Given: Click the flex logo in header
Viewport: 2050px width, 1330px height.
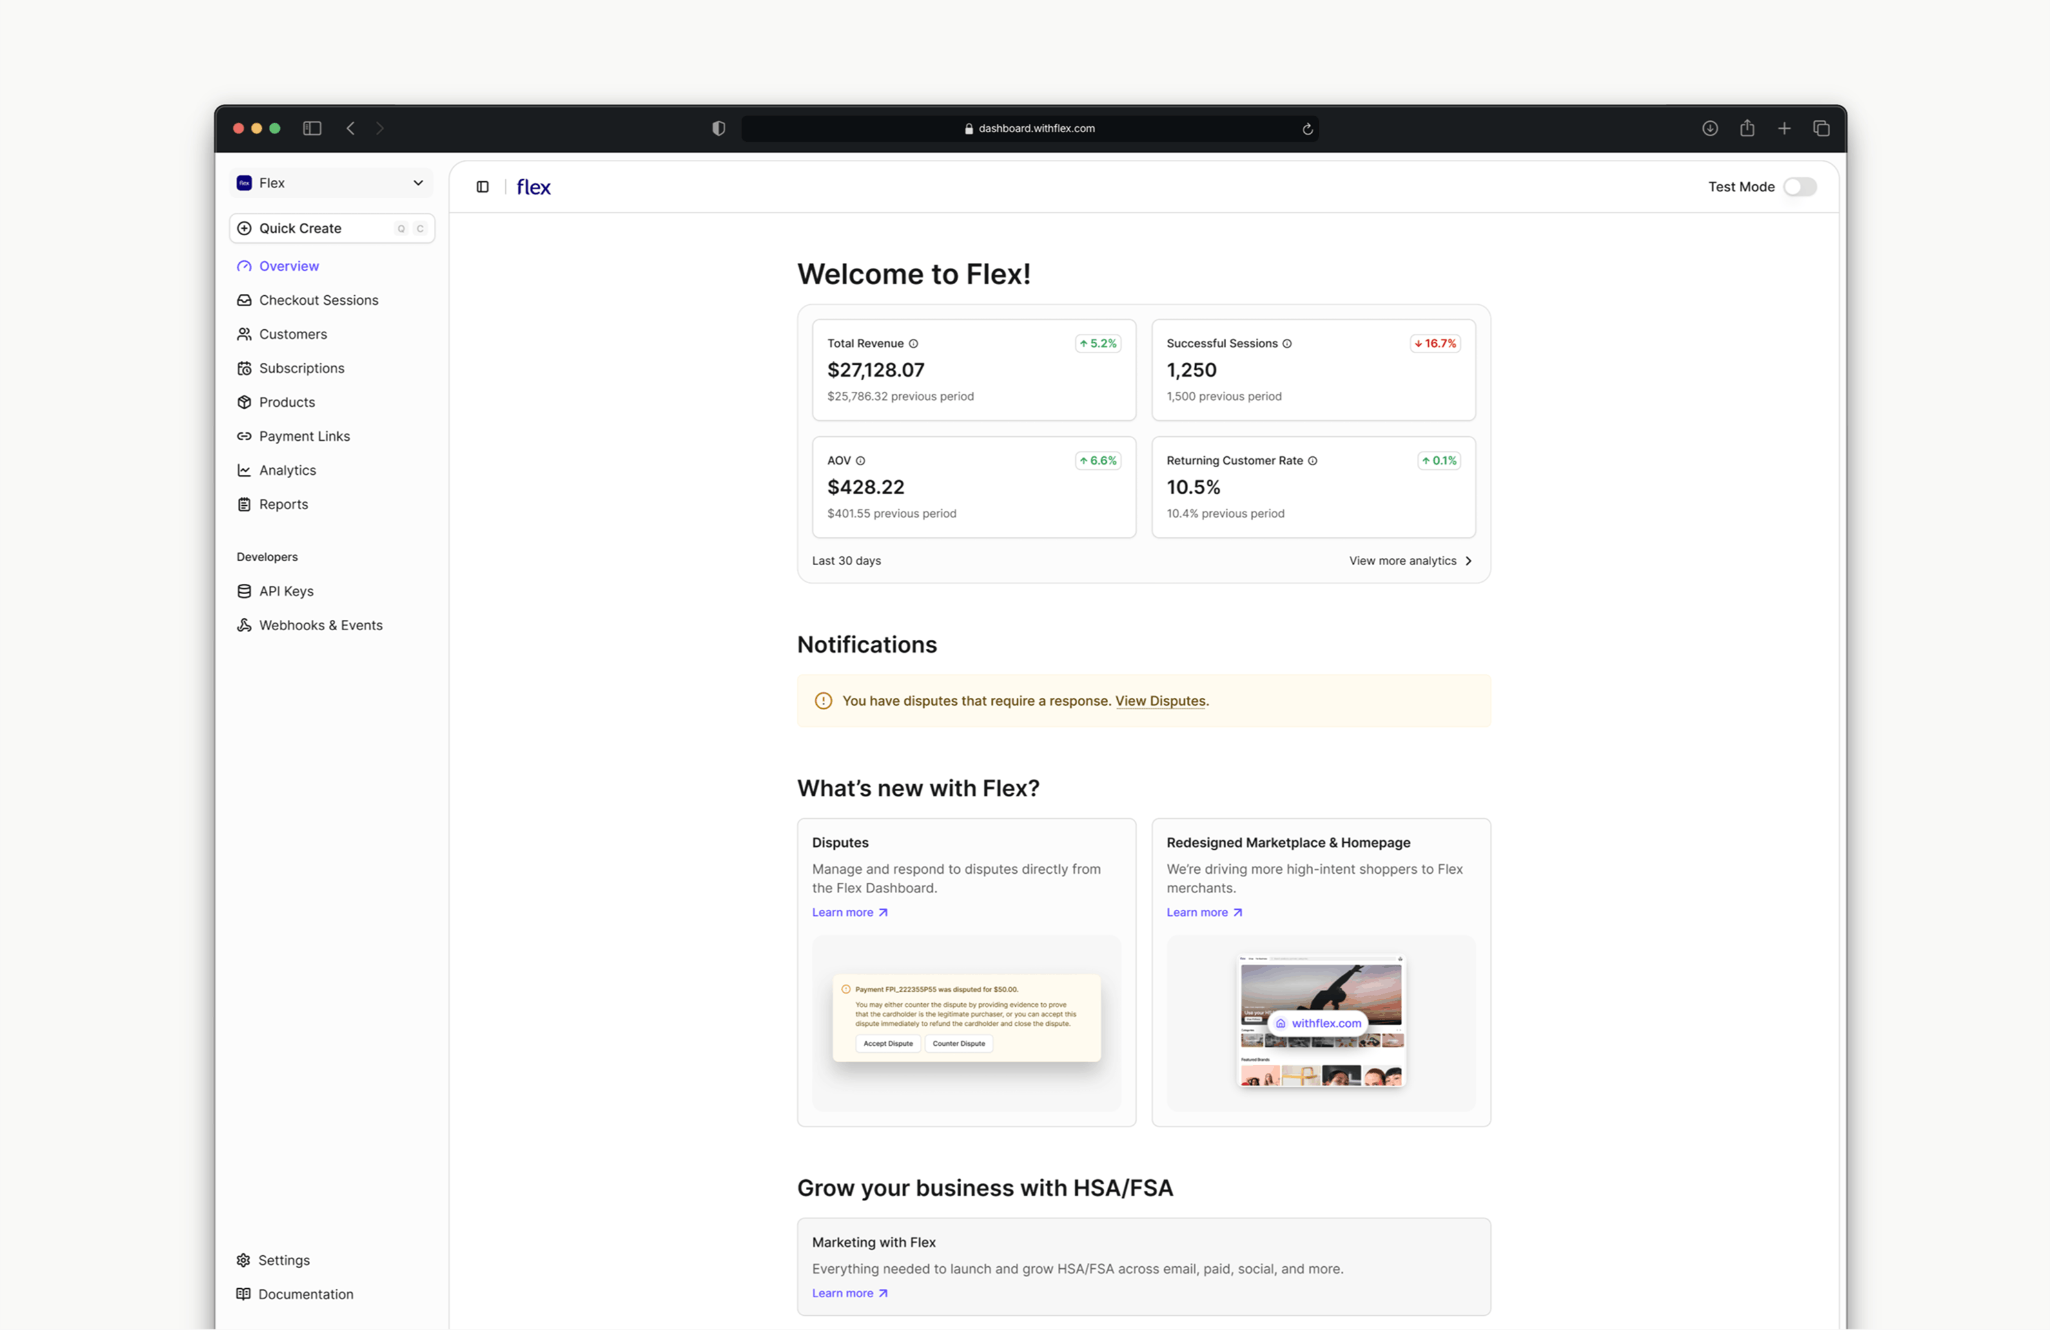Looking at the screenshot, I should point(533,187).
